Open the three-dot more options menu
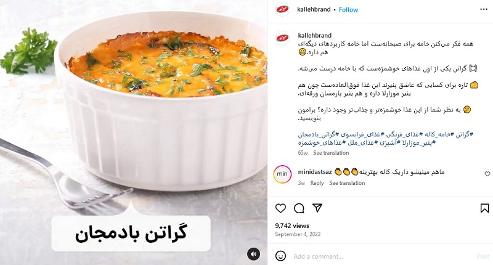The image size is (493, 265). coord(484,9)
